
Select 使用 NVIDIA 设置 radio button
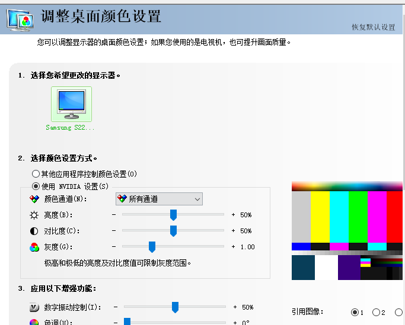[x=36, y=186]
